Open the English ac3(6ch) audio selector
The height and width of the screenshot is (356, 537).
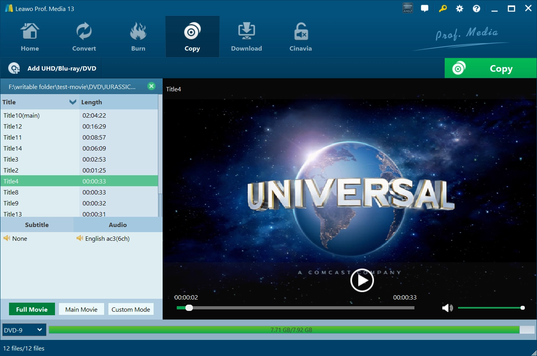point(107,238)
